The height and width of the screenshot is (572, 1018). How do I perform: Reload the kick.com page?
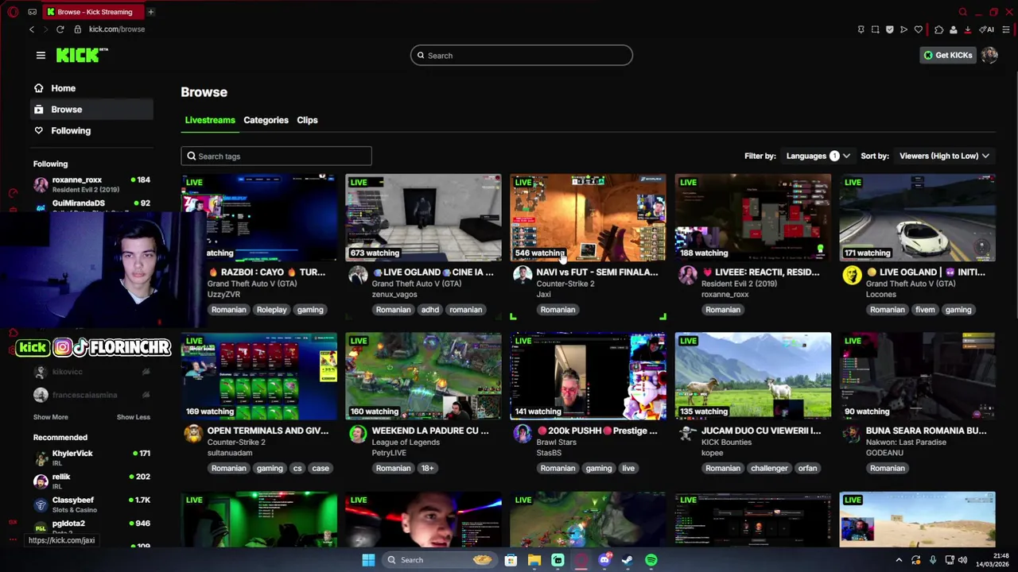60,29
